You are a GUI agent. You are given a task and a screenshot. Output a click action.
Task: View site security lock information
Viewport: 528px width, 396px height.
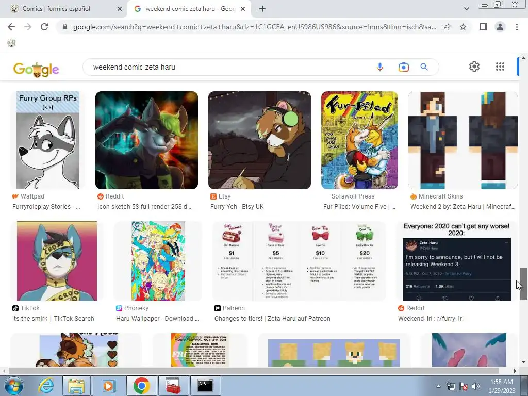(x=65, y=27)
